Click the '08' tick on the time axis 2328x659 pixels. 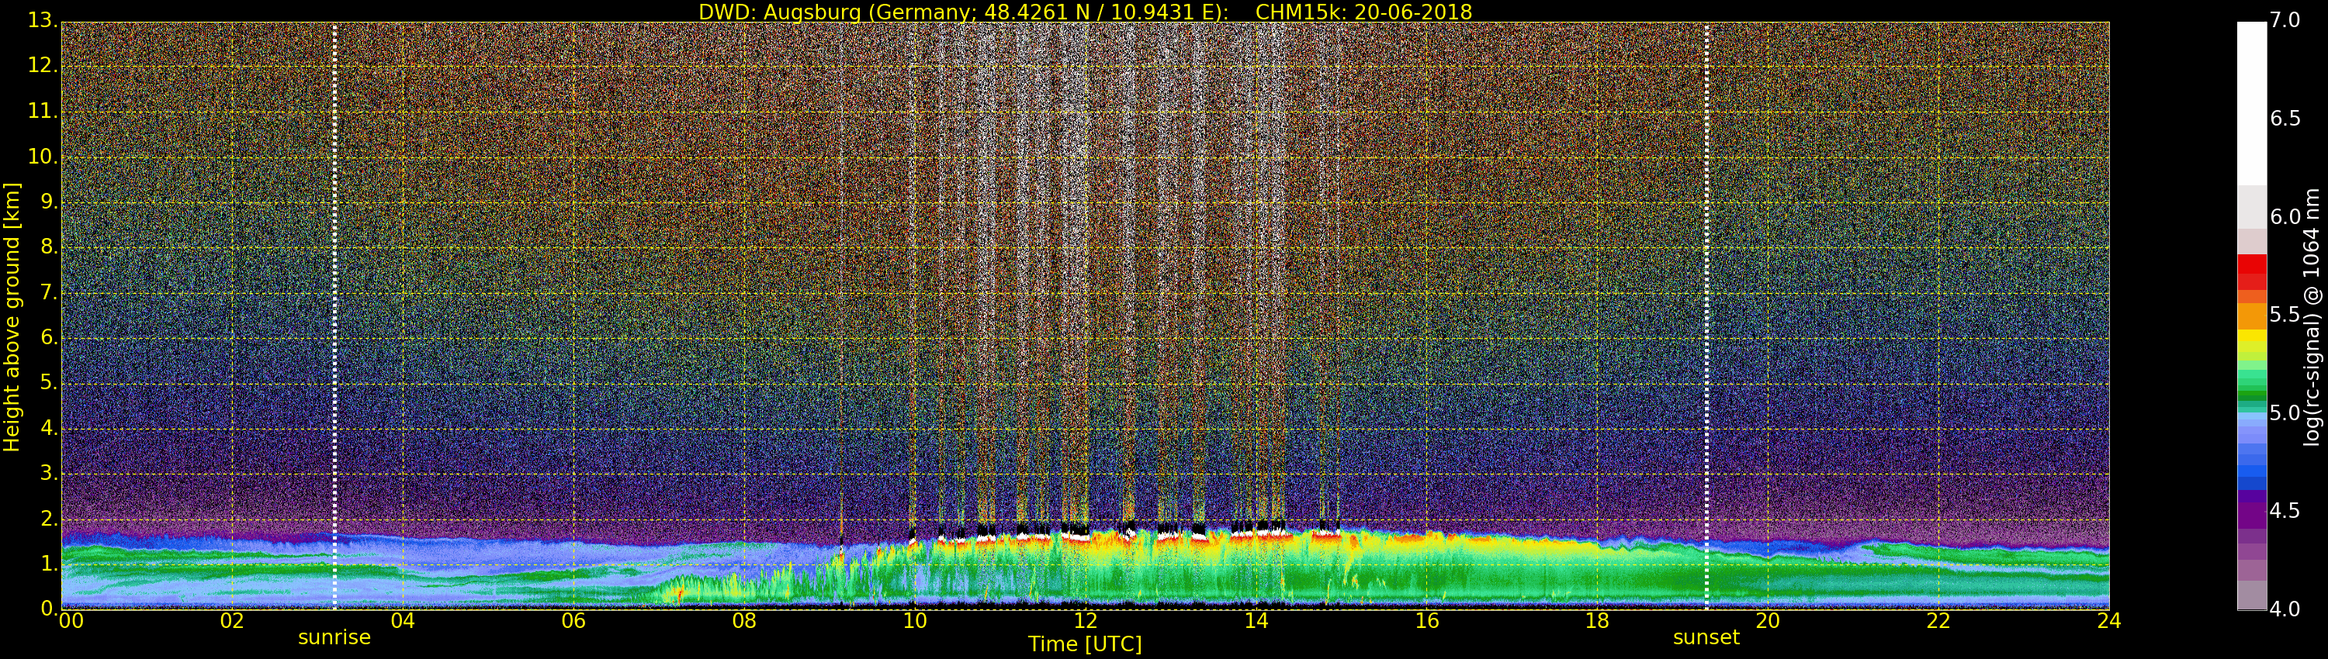click(x=743, y=620)
